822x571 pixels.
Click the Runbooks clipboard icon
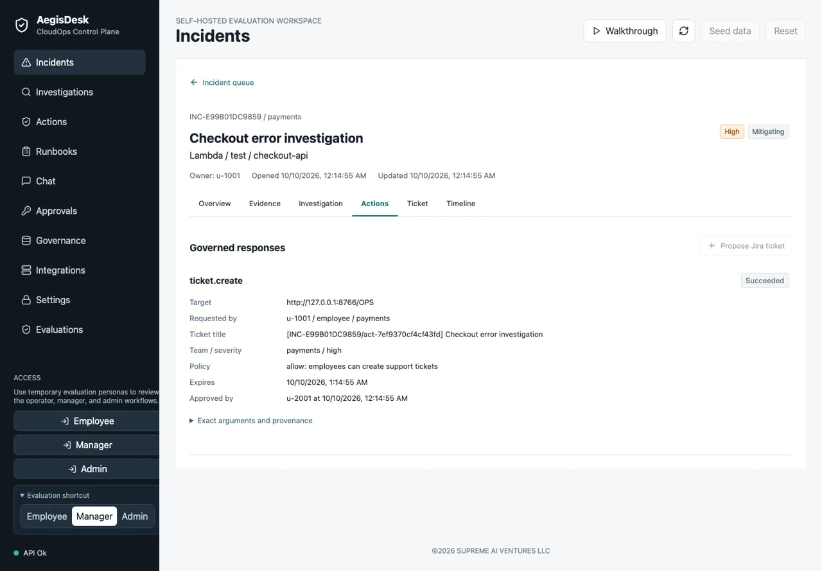26,152
